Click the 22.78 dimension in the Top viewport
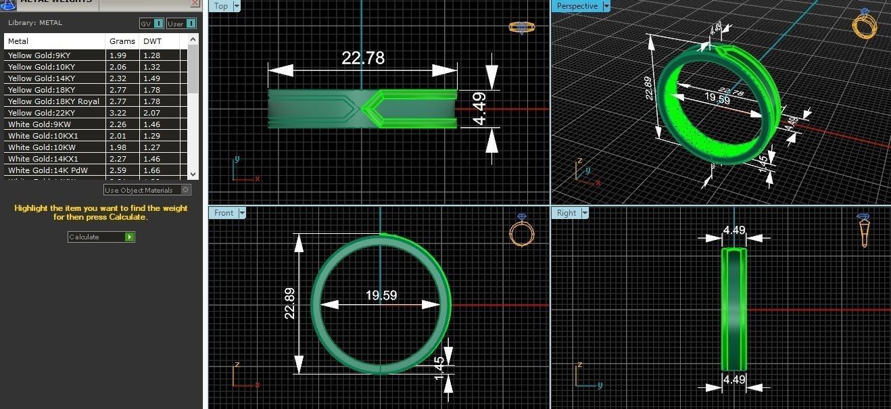Viewport: 891px width, 409px height. [363, 58]
